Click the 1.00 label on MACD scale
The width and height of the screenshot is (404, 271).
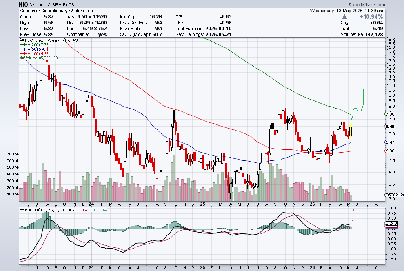(x=392, y=208)
